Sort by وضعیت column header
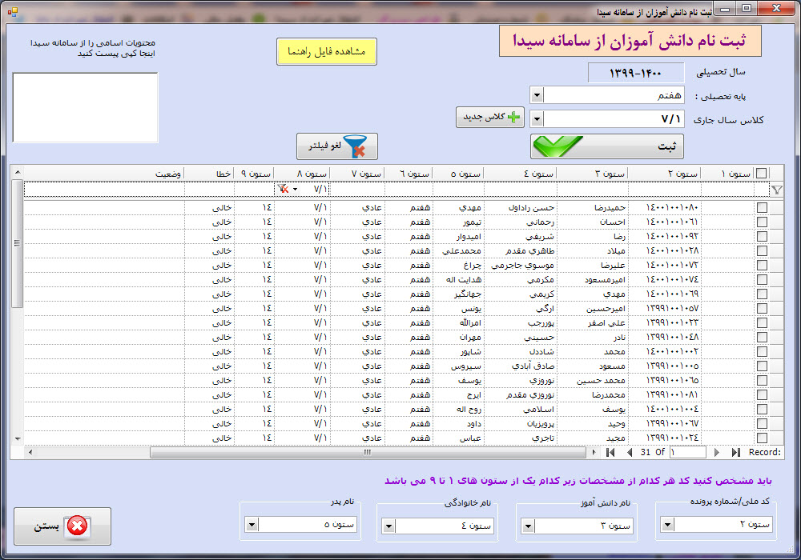This screenshot has height=560, width=801. [x=104, y=174]
